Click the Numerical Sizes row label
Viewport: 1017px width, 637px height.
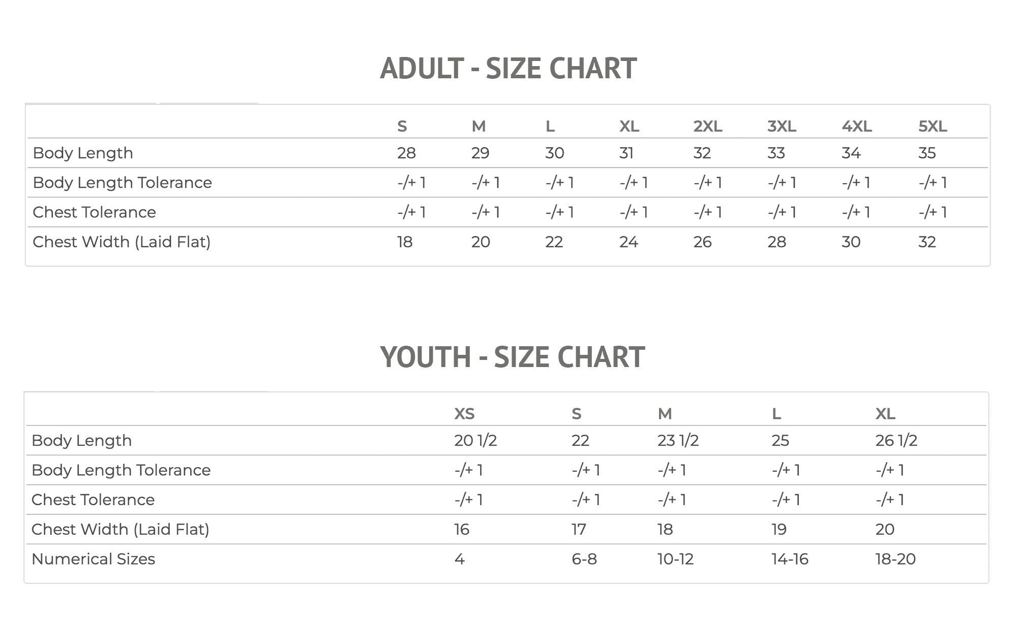coord(93,559)
